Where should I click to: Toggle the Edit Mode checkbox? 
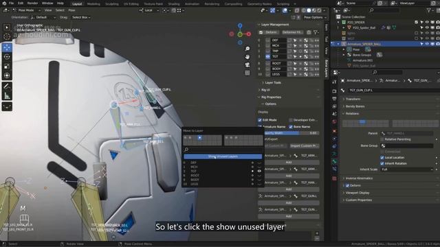(x=260, y=120)
